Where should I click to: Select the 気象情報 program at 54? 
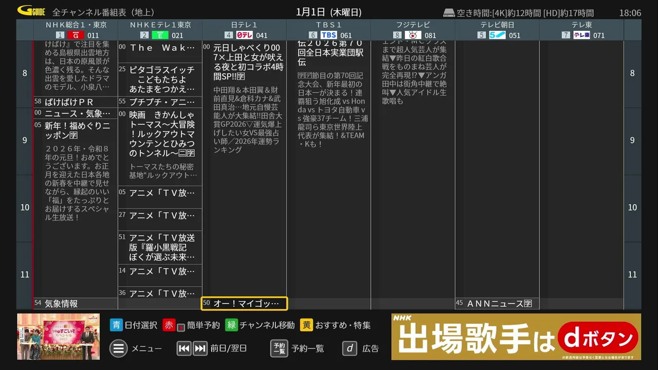[x=76, y=304]
